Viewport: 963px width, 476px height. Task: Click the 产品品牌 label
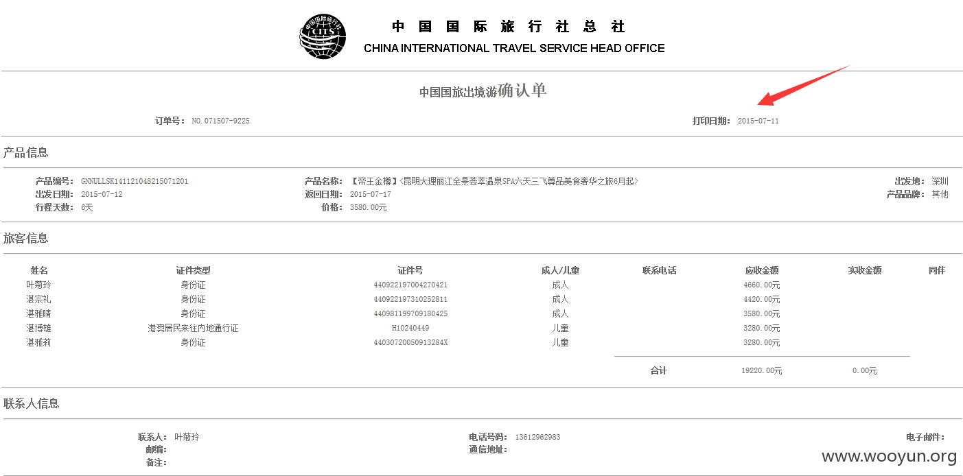pos(906,194)
